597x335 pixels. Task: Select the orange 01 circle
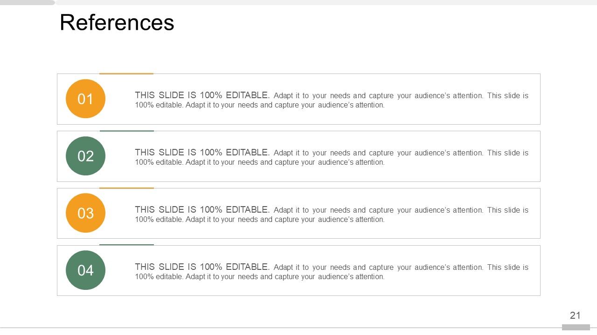tap(85, 99)
